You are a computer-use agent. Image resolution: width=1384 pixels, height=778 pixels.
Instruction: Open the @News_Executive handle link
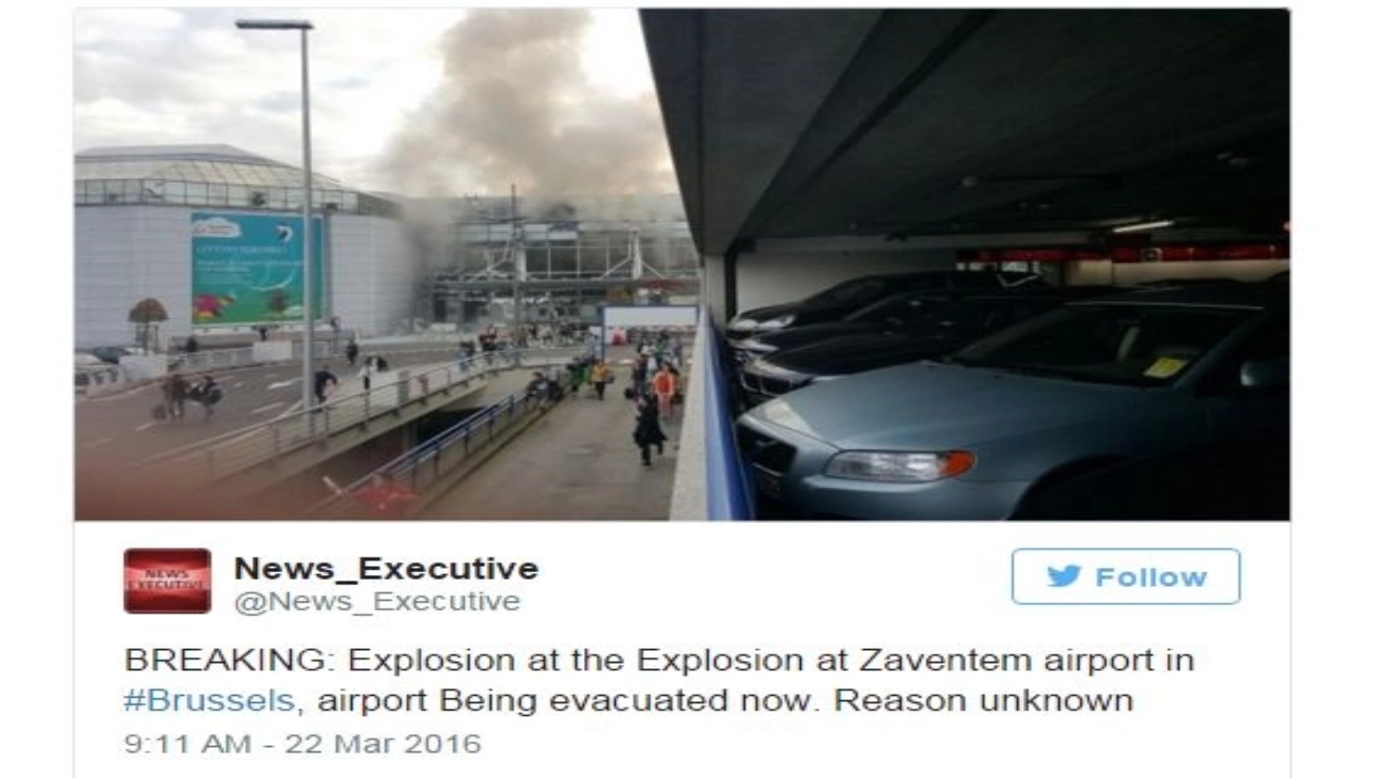[x=377, y=601]
